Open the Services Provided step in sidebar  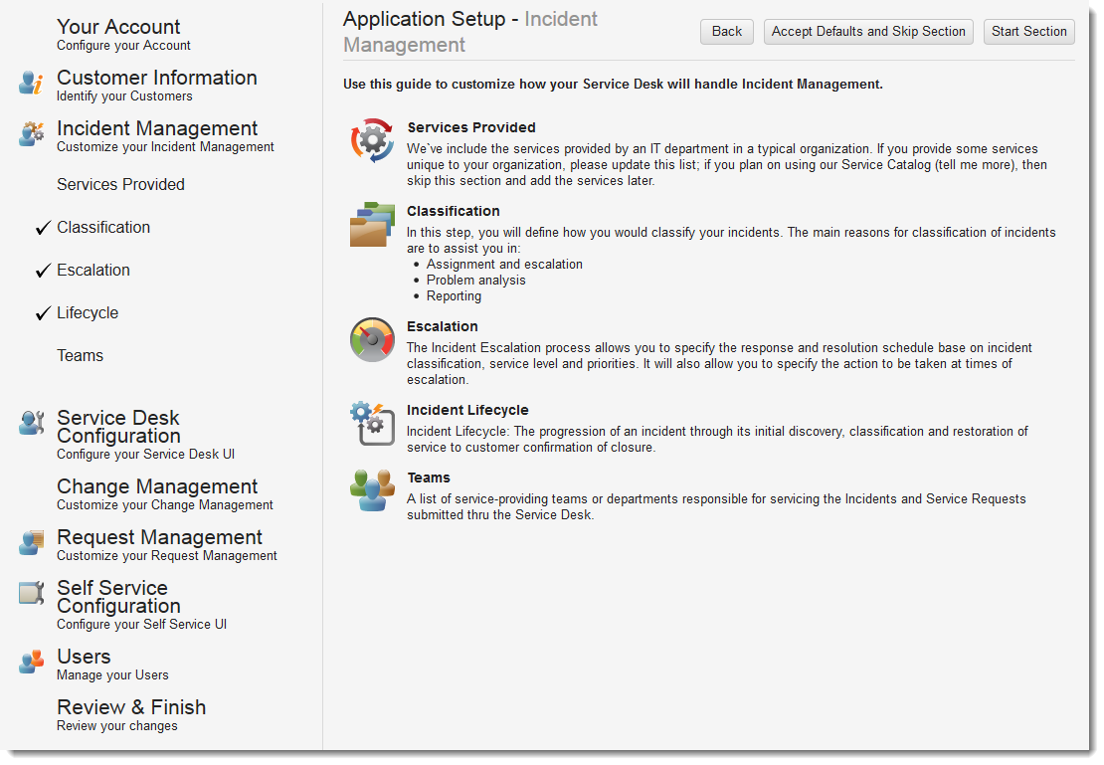120,185
